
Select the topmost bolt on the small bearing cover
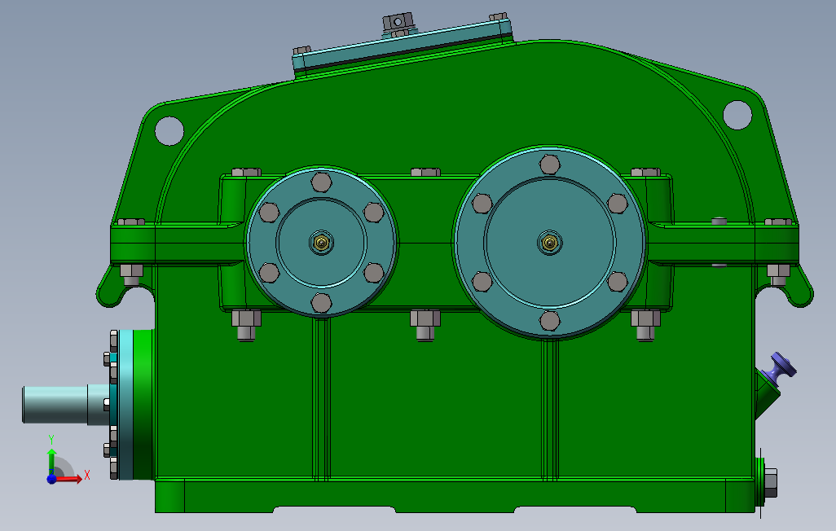322,182
